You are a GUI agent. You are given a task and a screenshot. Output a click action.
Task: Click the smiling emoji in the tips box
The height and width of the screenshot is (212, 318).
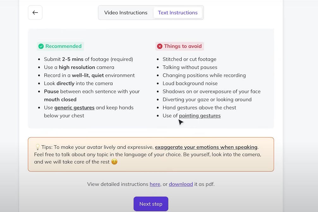click(114, 162)
